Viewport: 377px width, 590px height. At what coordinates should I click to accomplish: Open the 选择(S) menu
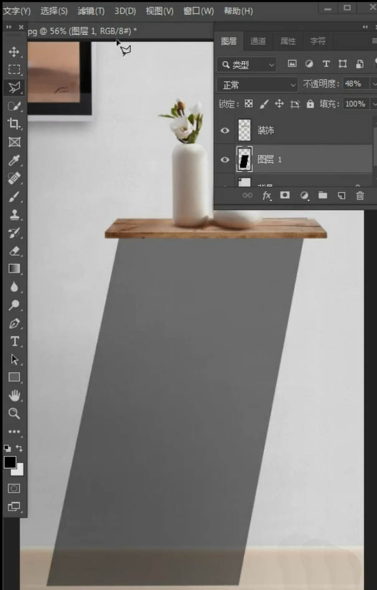(54, 11)
